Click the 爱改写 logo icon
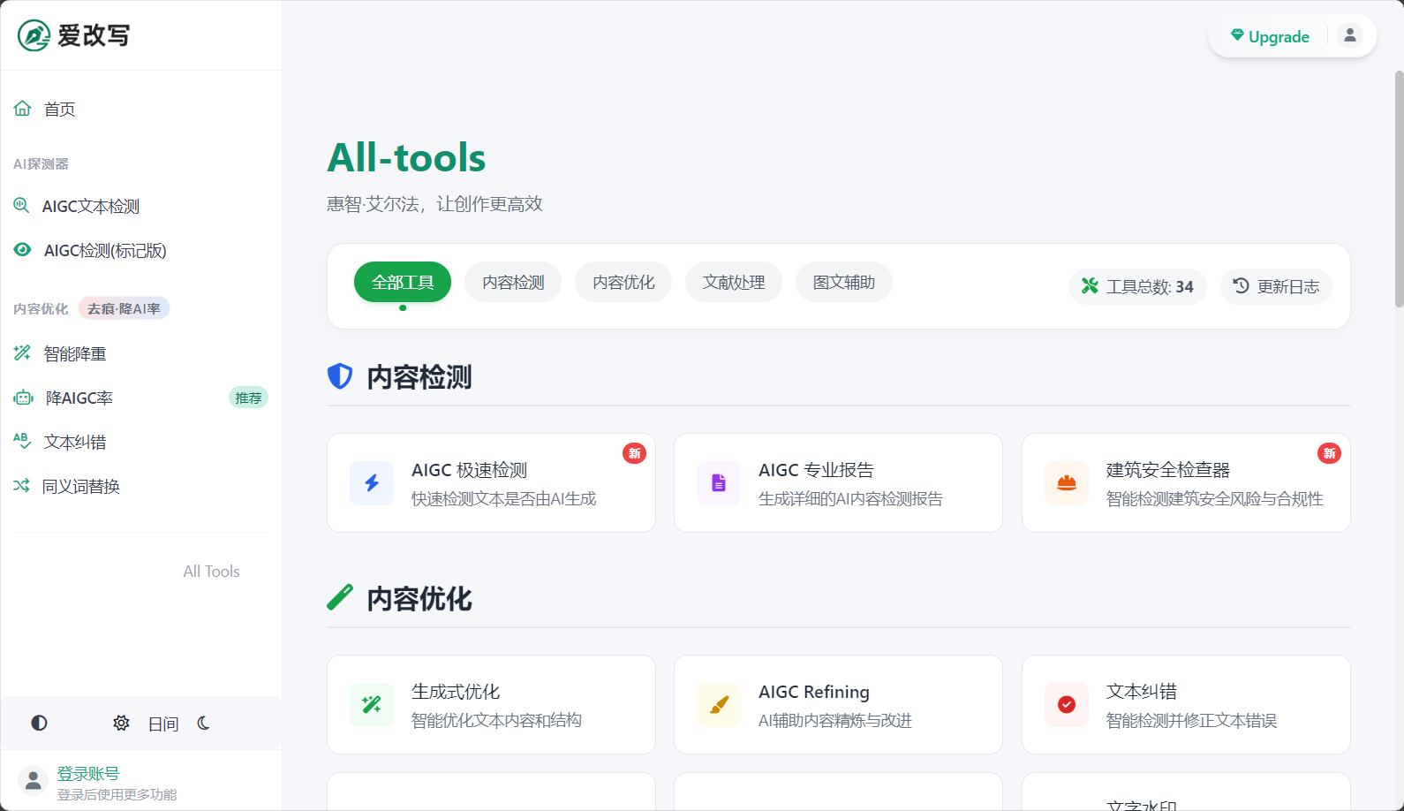Viewport: 1404px width, 811px height. 34,35
